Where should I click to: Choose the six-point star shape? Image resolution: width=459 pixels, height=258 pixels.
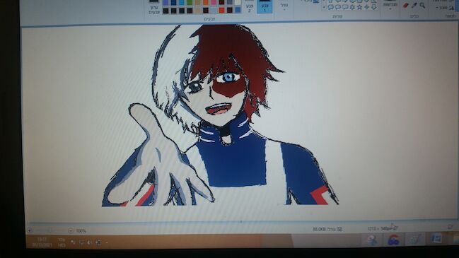pyautogui.click(x=352, y=7)
